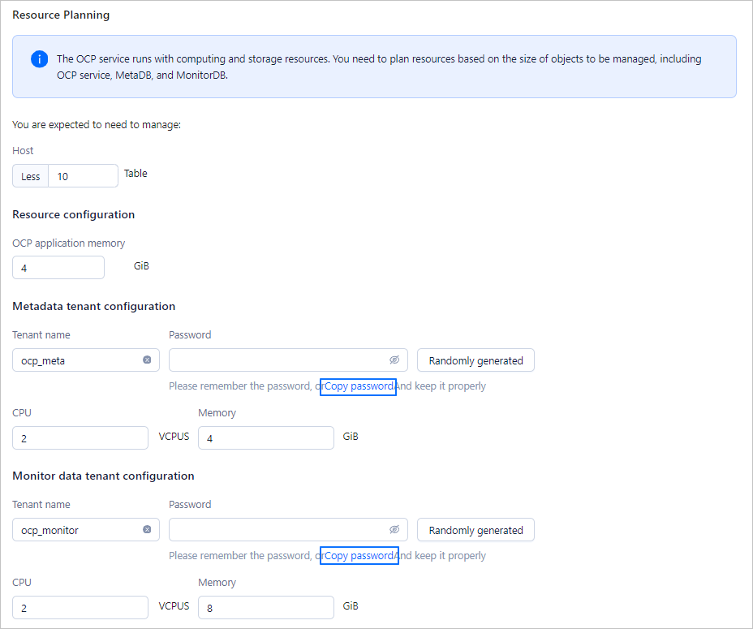Click Copy password under the metadata tenant
Image resolution: width=753 pixels, height=629 pixels.
point(358,386)
